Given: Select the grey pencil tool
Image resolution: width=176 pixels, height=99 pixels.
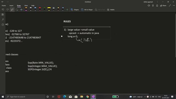Looking at the screenshot, I should tap(54, 9).
